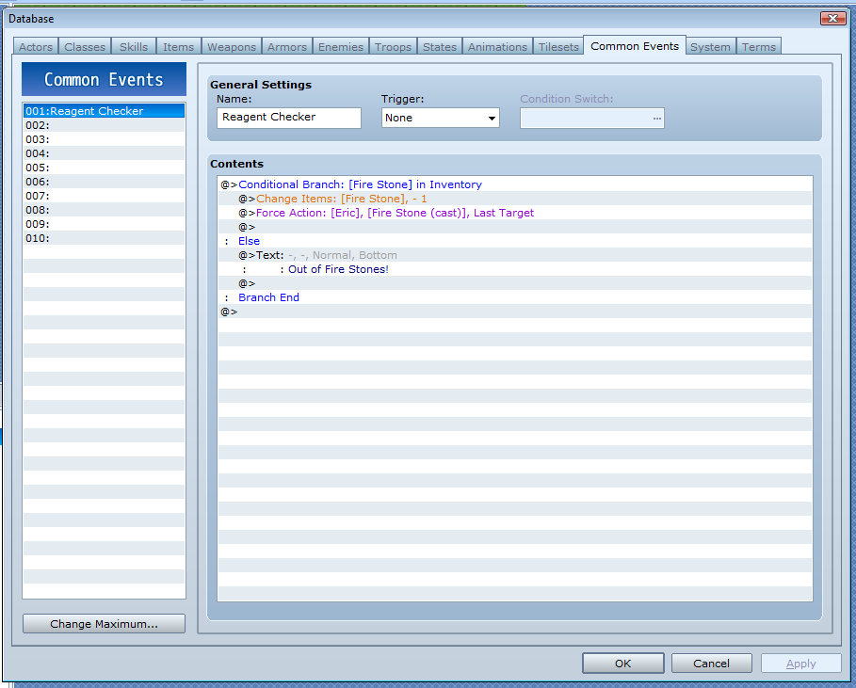
Task: Select the Change Items Fire Stone command
Action: [x=341, y=199]
